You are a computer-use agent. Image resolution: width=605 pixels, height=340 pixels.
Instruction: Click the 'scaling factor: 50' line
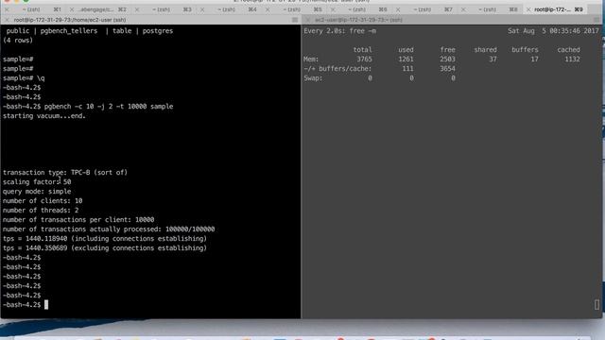pyautogui.click(x=37, y=182)
